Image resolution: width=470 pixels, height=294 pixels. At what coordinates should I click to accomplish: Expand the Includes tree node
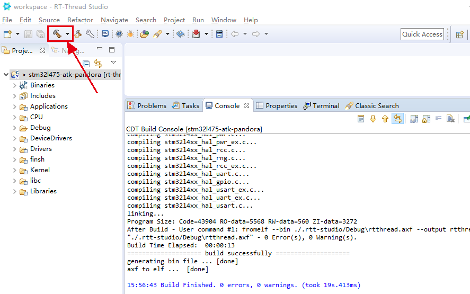(14, 96)
